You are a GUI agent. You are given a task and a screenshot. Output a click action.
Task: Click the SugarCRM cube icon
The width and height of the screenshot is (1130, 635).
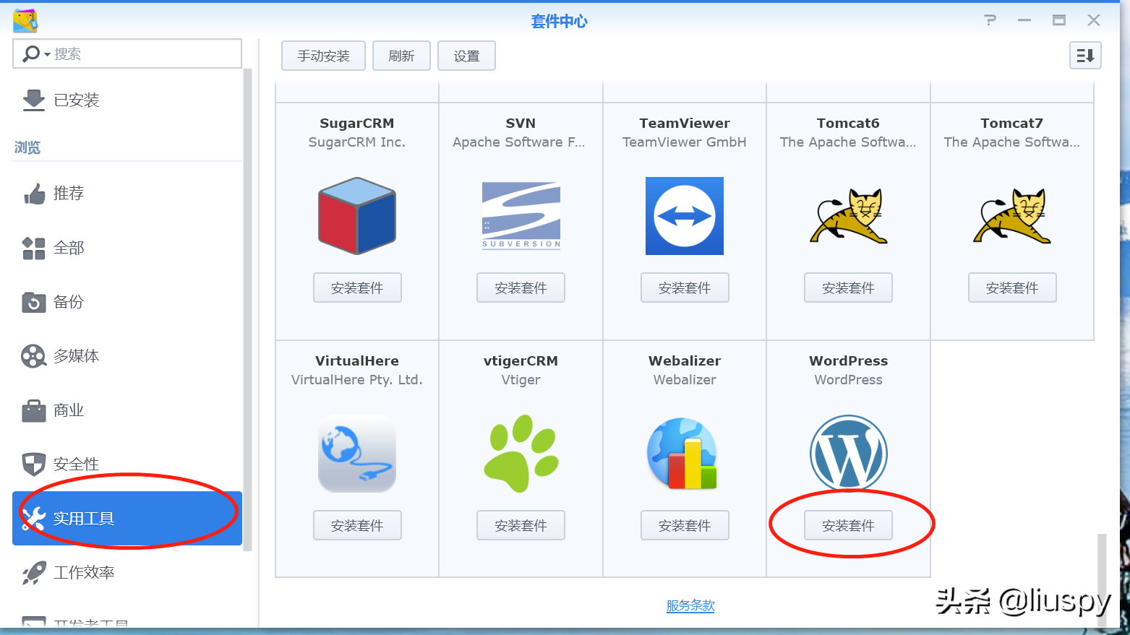(357, 216)
